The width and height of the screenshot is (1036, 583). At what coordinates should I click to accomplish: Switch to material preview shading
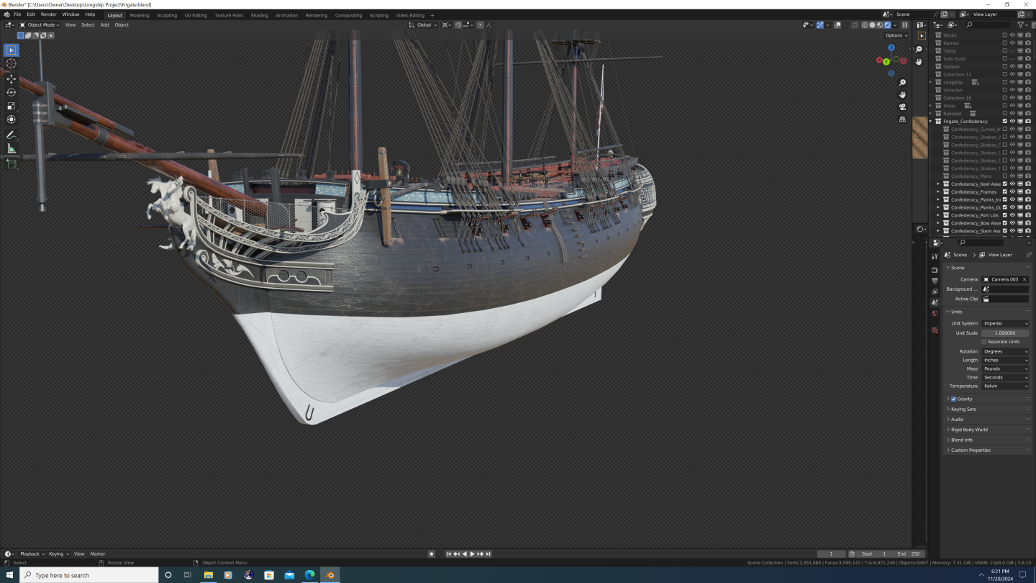pyautogui.click(x=880, y=25)
